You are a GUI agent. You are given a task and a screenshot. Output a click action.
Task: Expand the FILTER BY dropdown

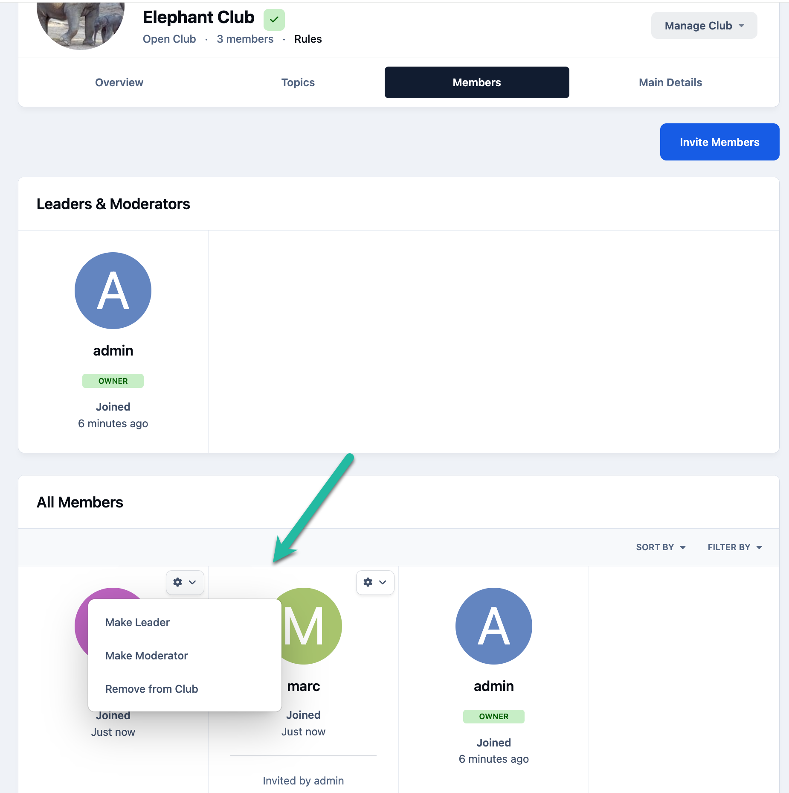[x=734, y=547]
